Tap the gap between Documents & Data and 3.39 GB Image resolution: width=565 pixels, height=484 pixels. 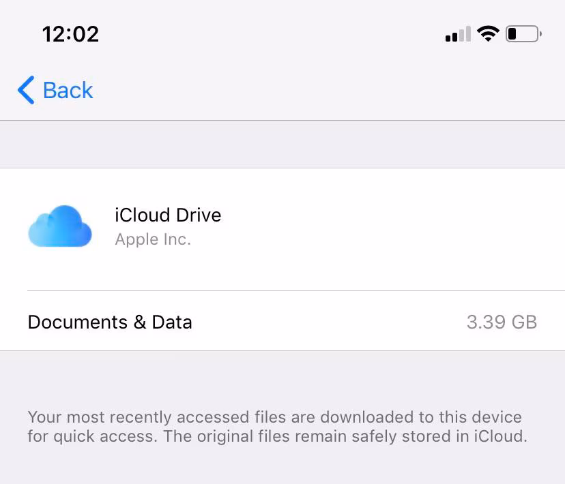[x=328, y=322]
